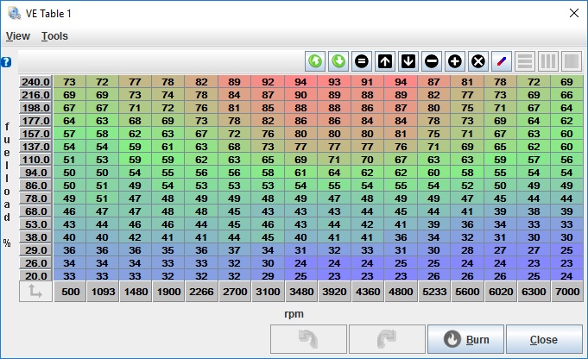Click the equals (set value) icon

pyautogui.click(x=363, y=61)
